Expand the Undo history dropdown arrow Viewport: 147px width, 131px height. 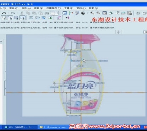coord(8,13)
